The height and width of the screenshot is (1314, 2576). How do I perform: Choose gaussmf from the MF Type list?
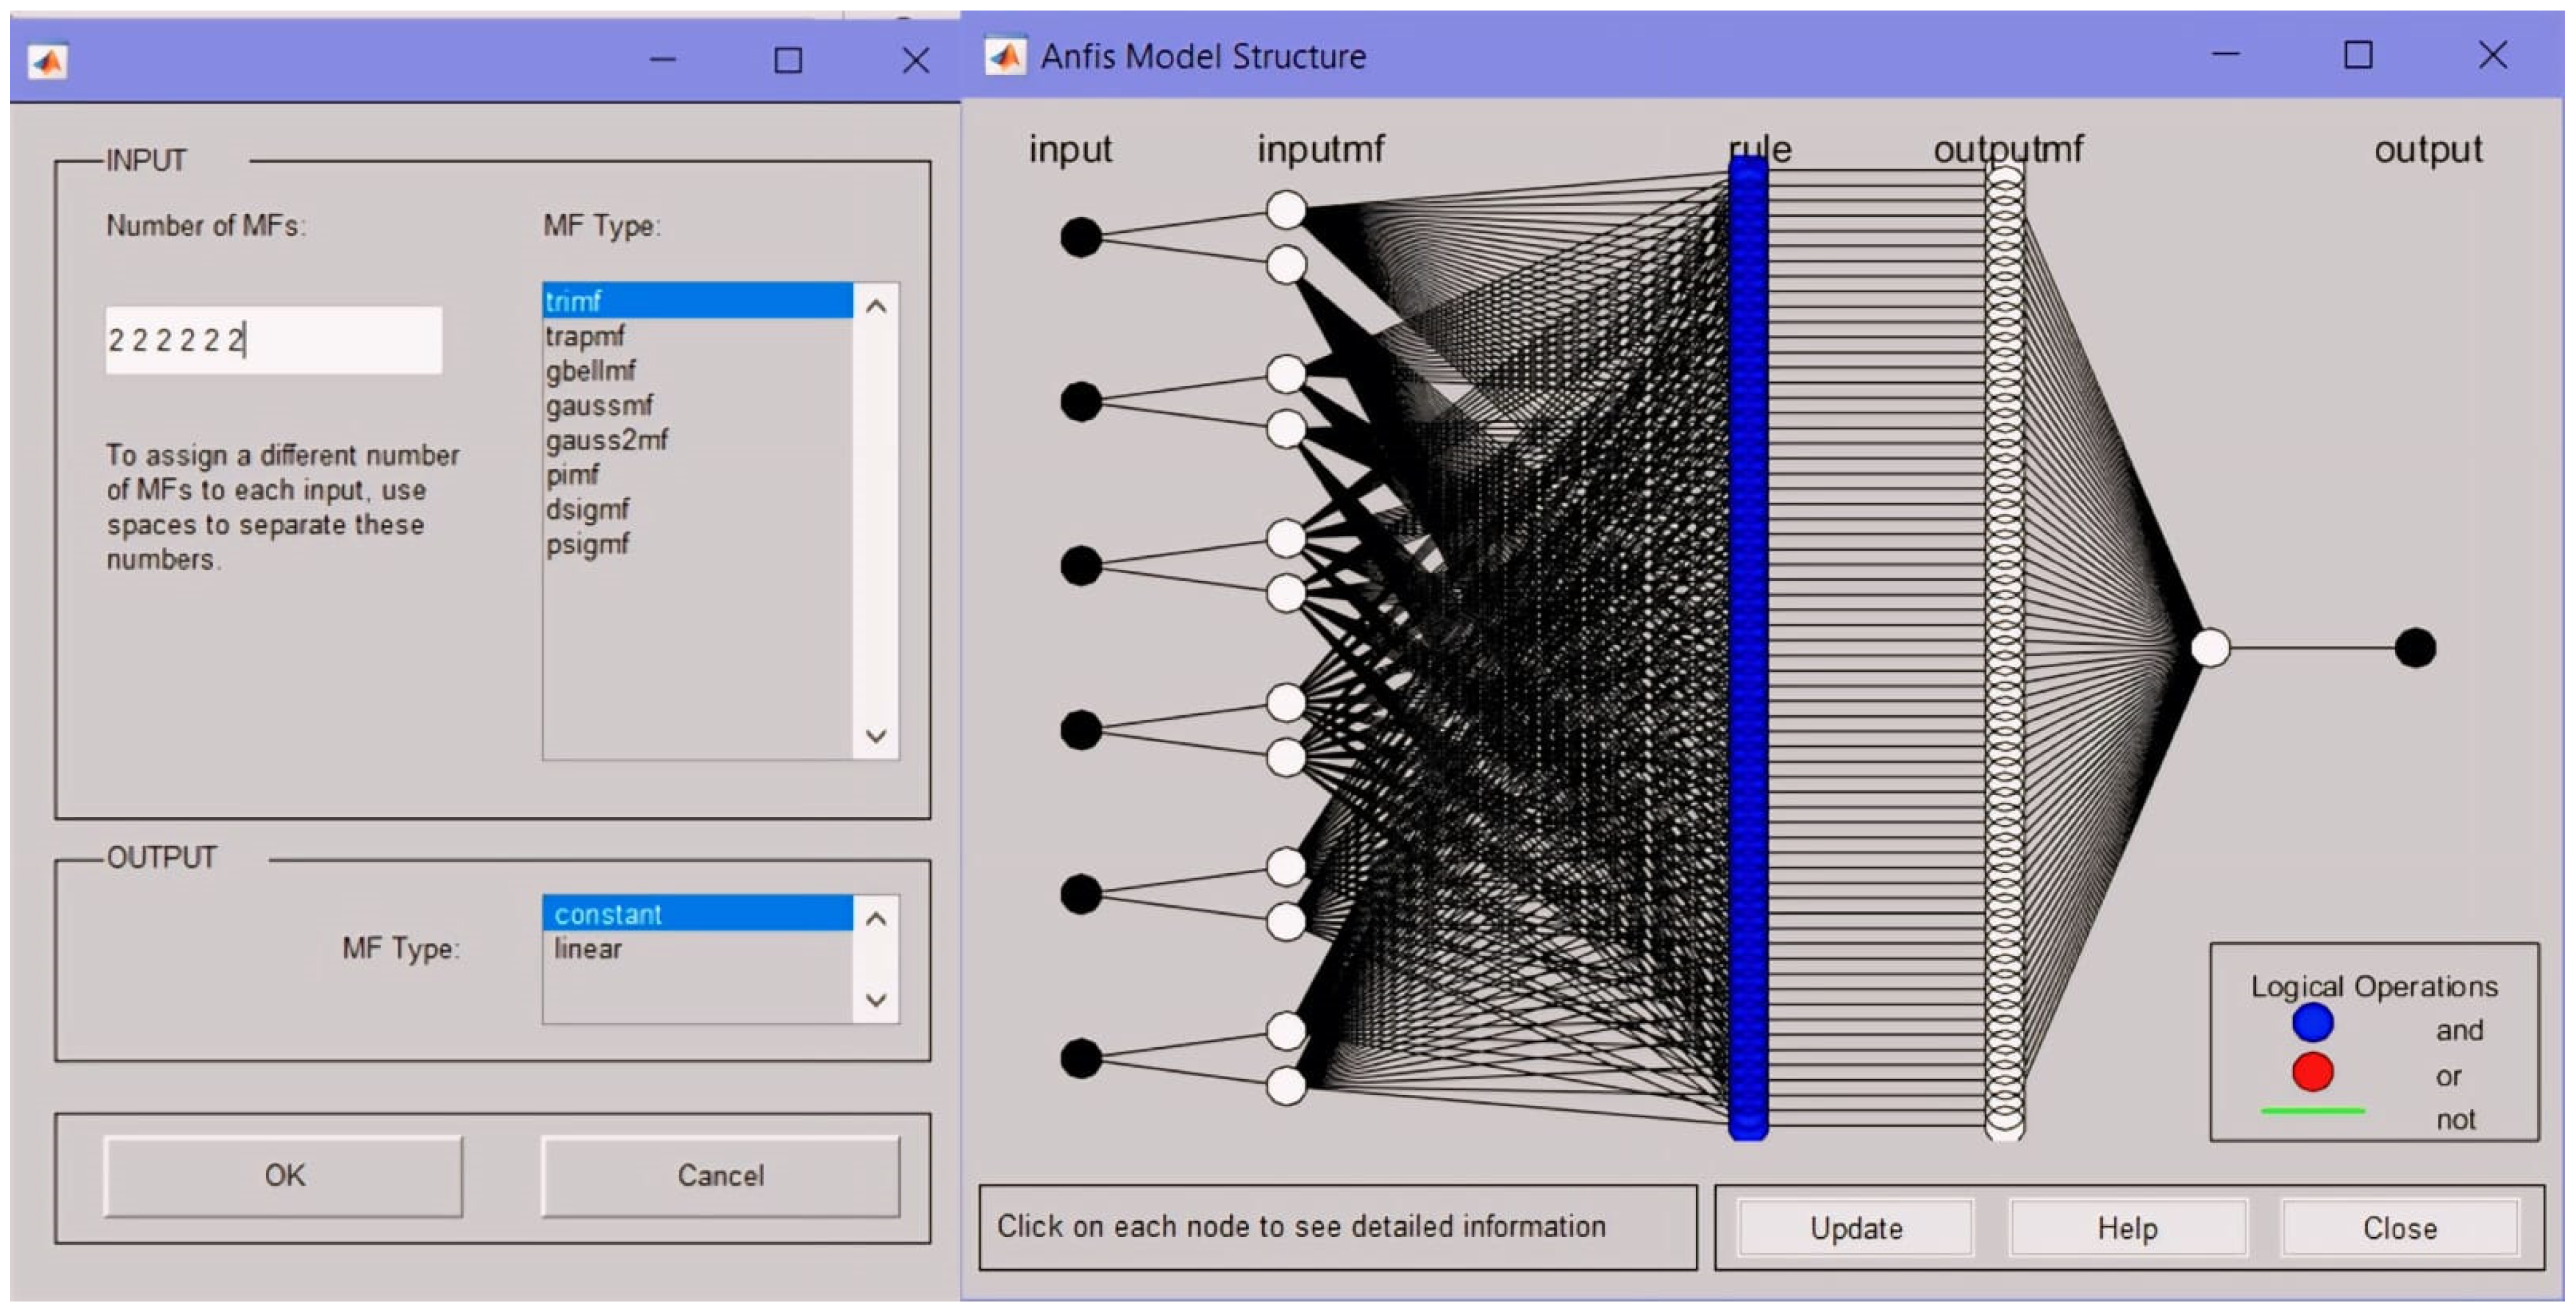tap(599, 406)
